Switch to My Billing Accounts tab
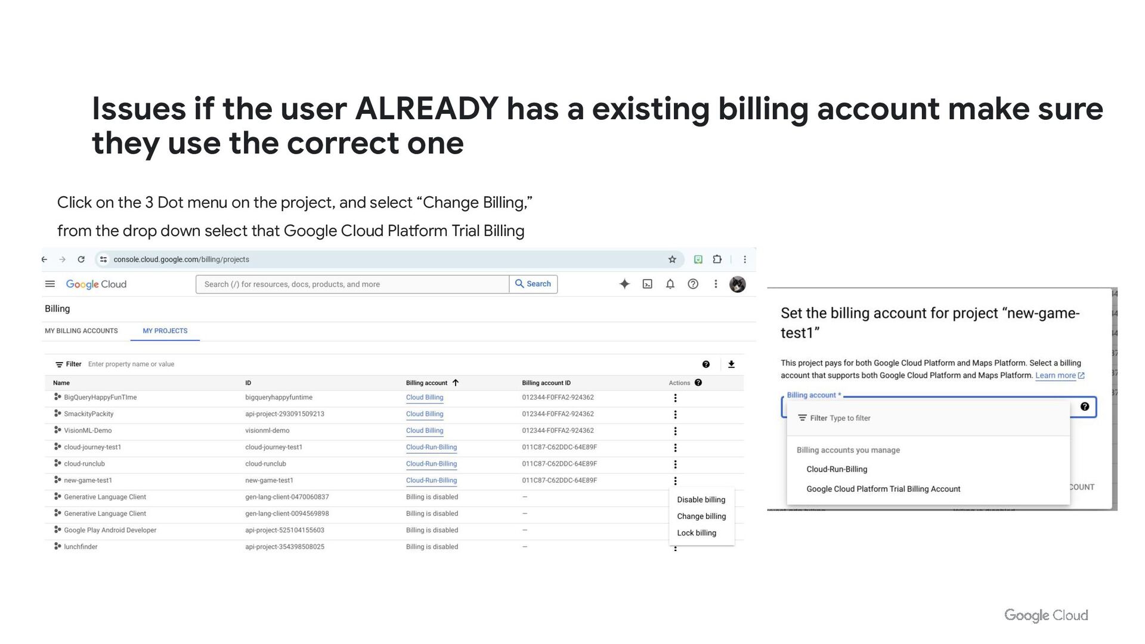Screen dimensions: 1145x644 81,331
